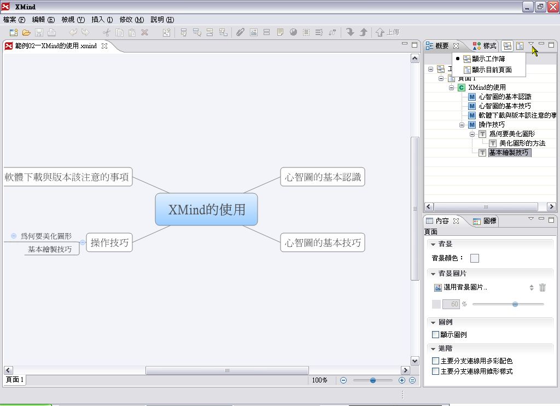Collapse the 操作技巧 outline tree node
Viewport: 560px width, 406px height.
(x=462, y=125)
